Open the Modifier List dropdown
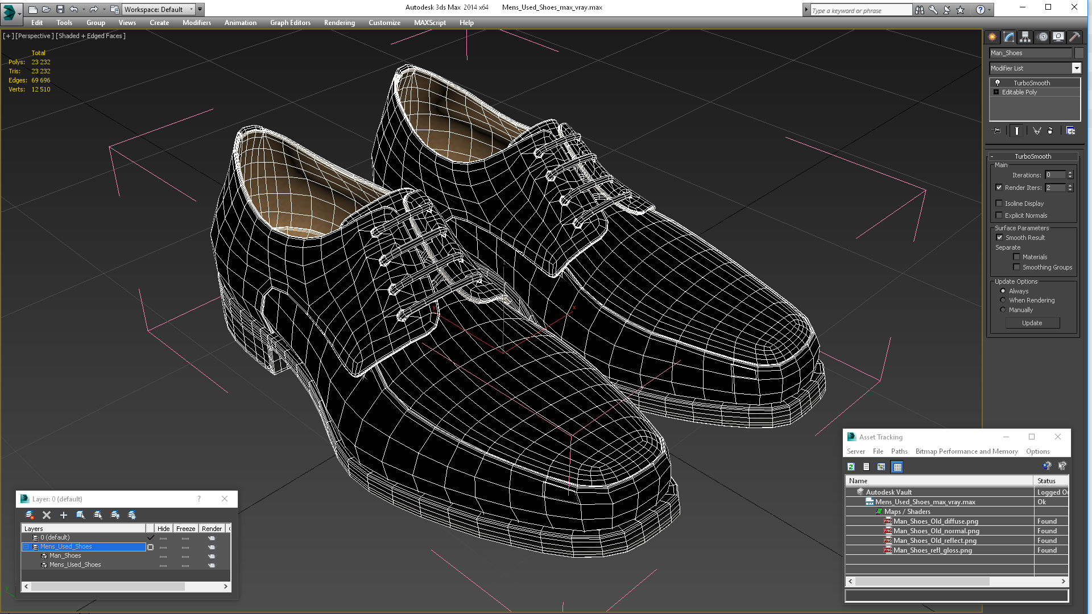The width and height of the screenshot is (1092, 614). click(1076, 68)
